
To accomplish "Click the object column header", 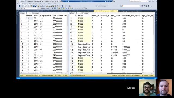I will pyautogui.click(x=80, y=16).
